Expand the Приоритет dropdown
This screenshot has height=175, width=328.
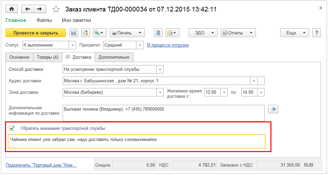tap(140, 45)
